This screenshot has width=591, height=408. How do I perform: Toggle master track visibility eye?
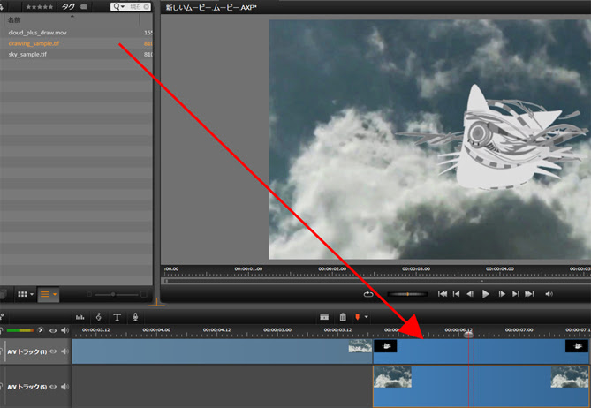pos(53,330)
